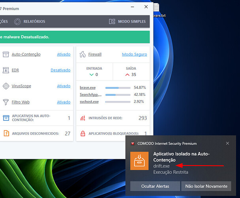The width and height of the screenshot is (240, 198).
Task: Click the Arquivos Desconhecidos count 27
Action: pos(68,133)
